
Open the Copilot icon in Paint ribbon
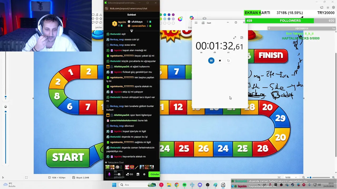coord(192,18)
